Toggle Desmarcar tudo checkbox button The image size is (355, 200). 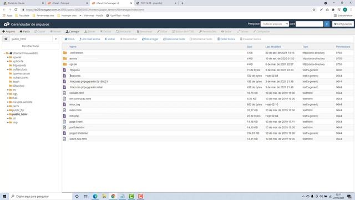[201, 39]
